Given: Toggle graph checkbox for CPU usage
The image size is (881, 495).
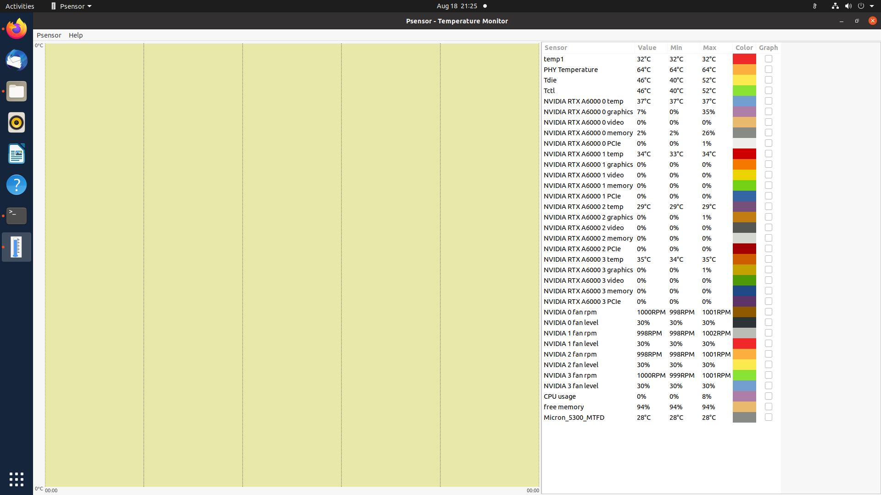Looking at the screenshot, I should (x=769, y=396).
